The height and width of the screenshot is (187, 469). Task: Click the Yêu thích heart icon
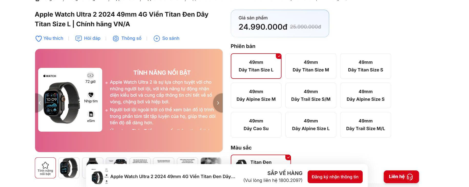point(38,39)
